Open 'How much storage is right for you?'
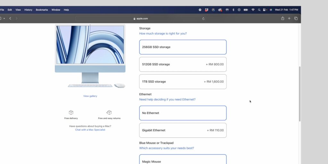 (x=163, y=33)
